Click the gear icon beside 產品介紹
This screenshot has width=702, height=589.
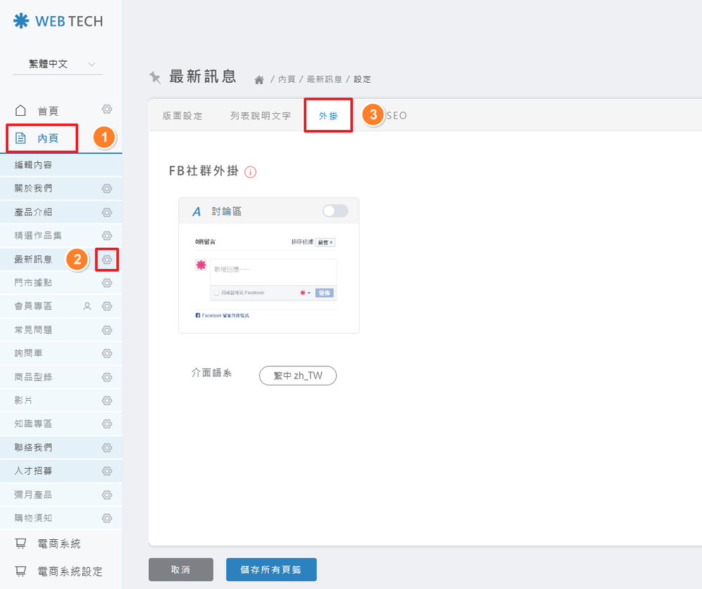107,212
